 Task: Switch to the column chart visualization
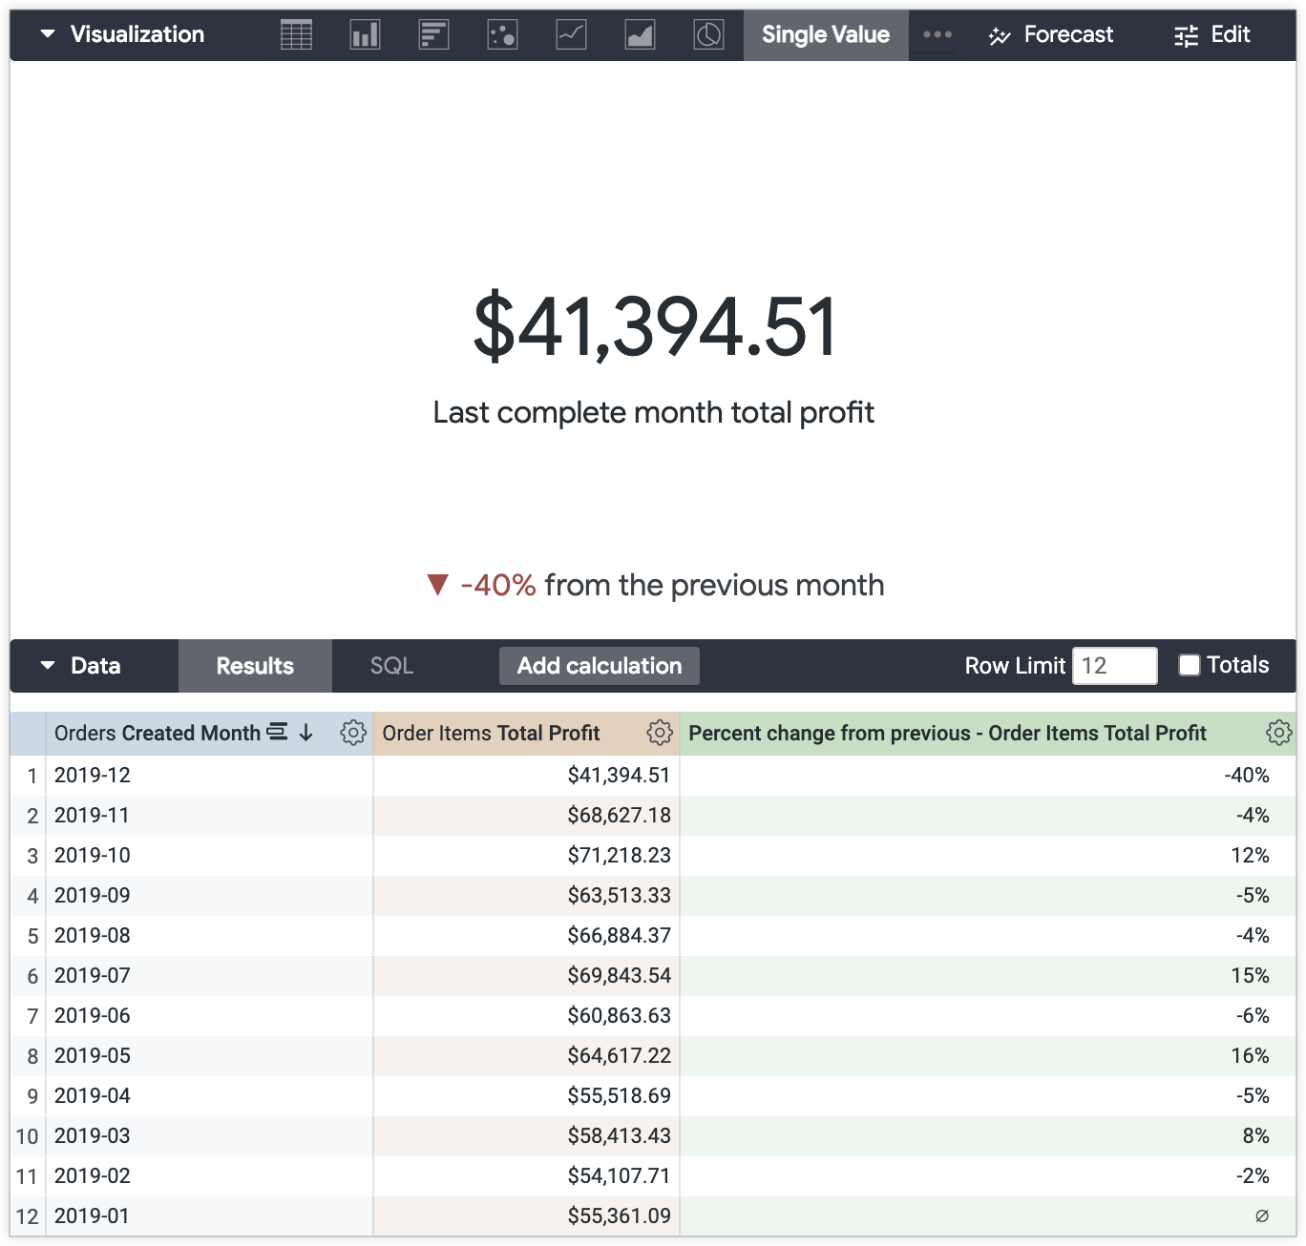(365, 34)
